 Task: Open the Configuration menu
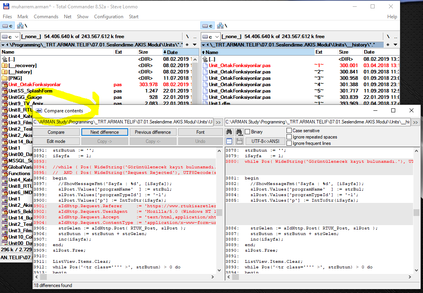coord(109,16)
